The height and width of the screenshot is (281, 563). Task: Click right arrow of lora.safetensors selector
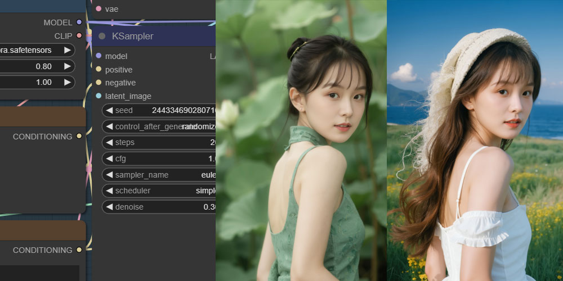click(x=68, y=50)
